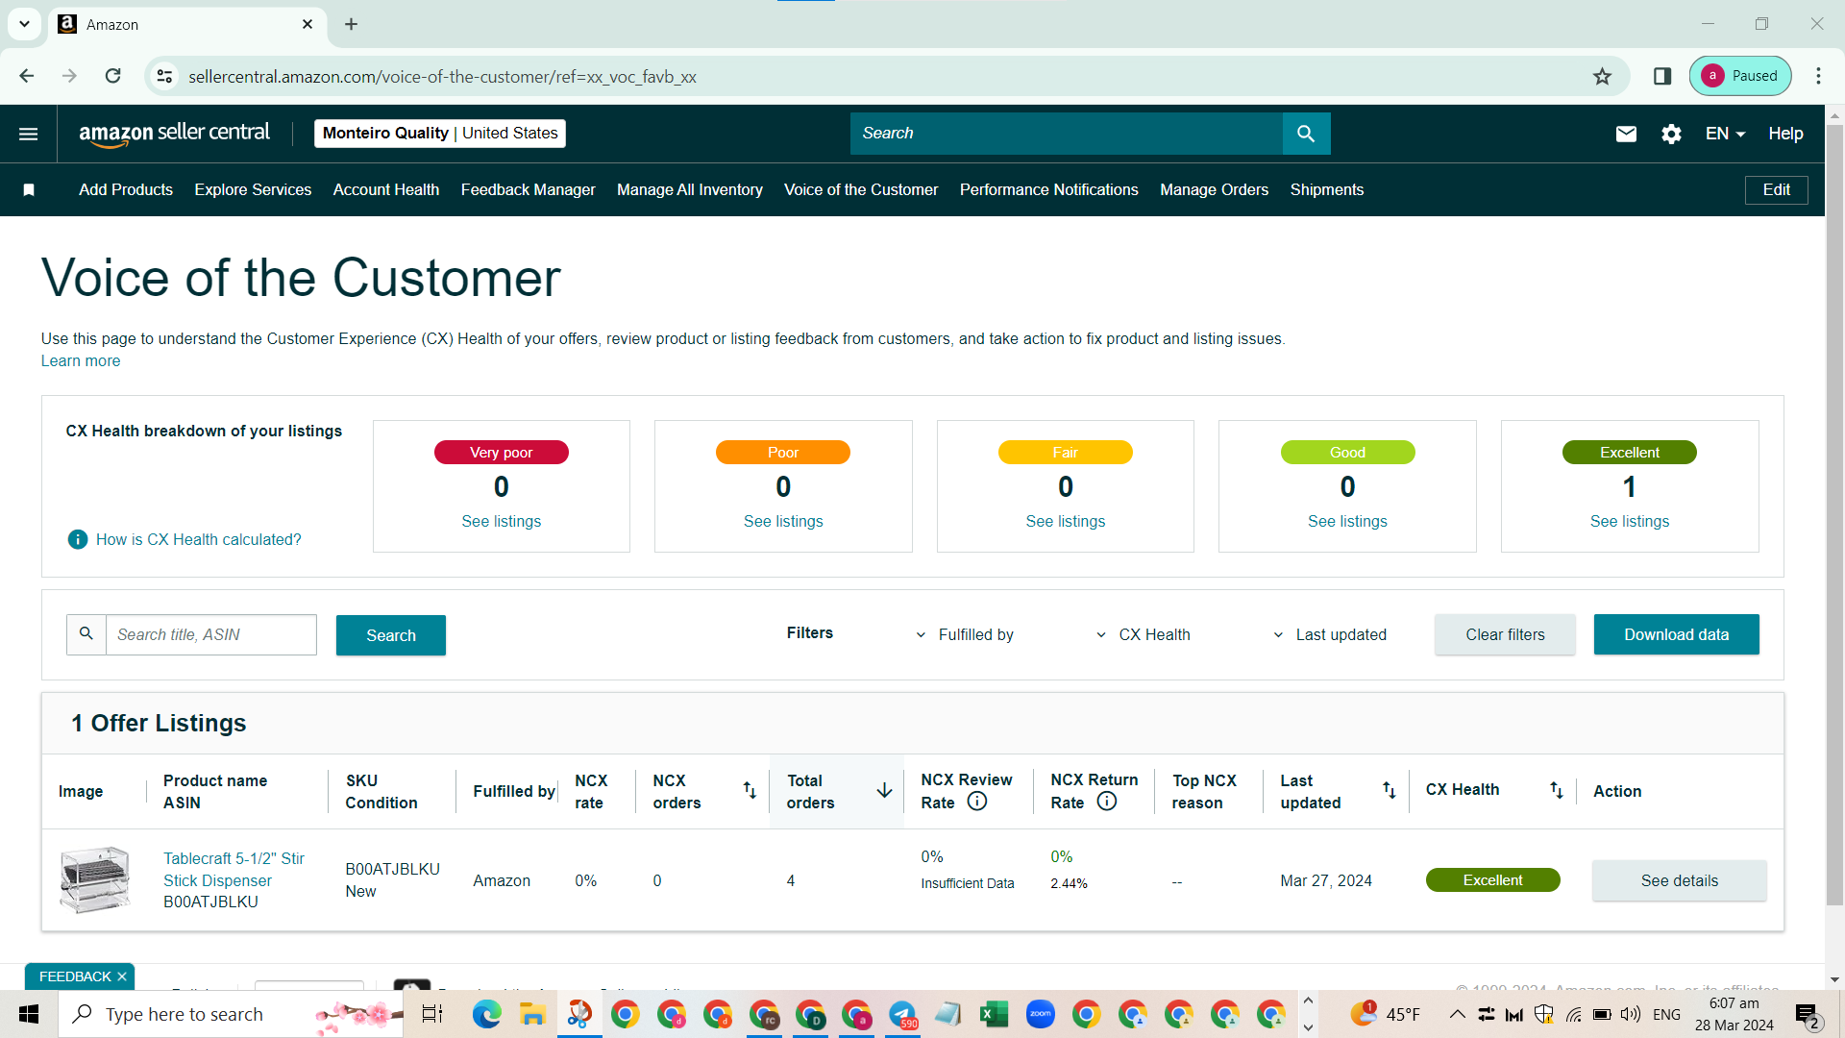Click the NCX Review Rate info icon
This screenshot has height=1038, width=1845.
click(x=977, y=802)
